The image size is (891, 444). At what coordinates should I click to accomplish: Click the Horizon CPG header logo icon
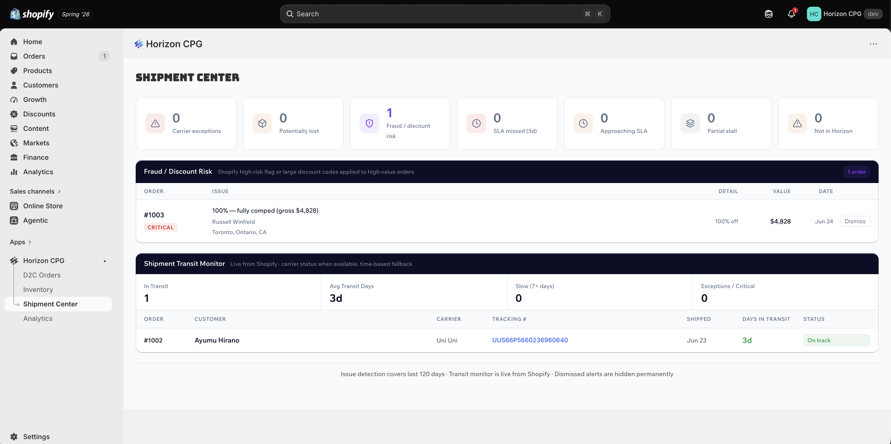pos(139,44)
